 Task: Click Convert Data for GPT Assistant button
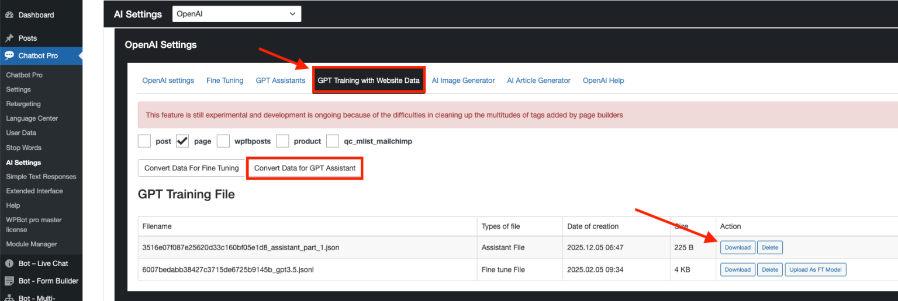tap(305, 168)
